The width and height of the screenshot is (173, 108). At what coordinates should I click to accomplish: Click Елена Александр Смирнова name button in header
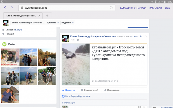tap(28, 23)
